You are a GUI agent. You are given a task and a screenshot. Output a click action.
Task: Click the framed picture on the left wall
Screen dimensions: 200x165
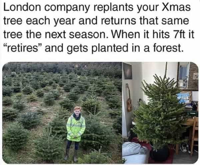coord(127,71)
